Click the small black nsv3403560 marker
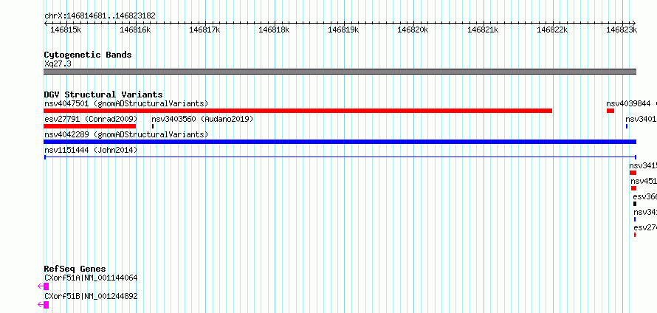Viewport: 657px width, 313px height. 153,126
